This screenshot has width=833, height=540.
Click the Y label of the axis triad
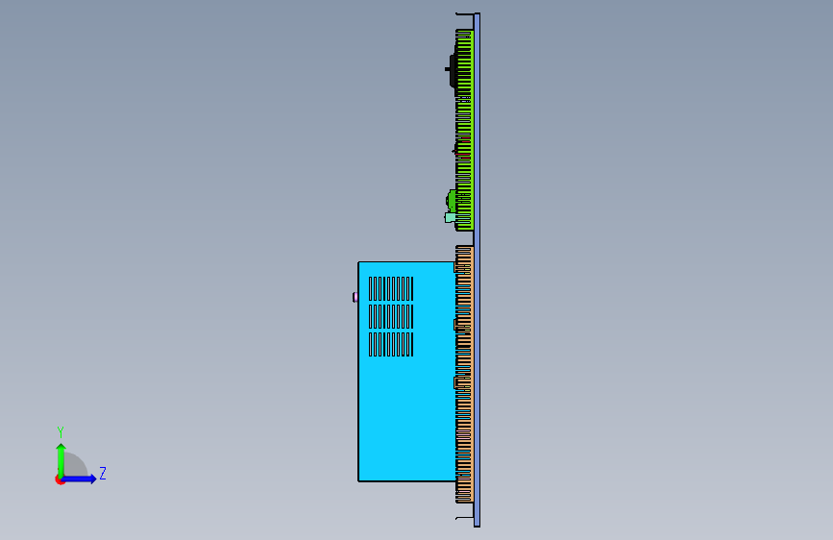click(61, 432)
